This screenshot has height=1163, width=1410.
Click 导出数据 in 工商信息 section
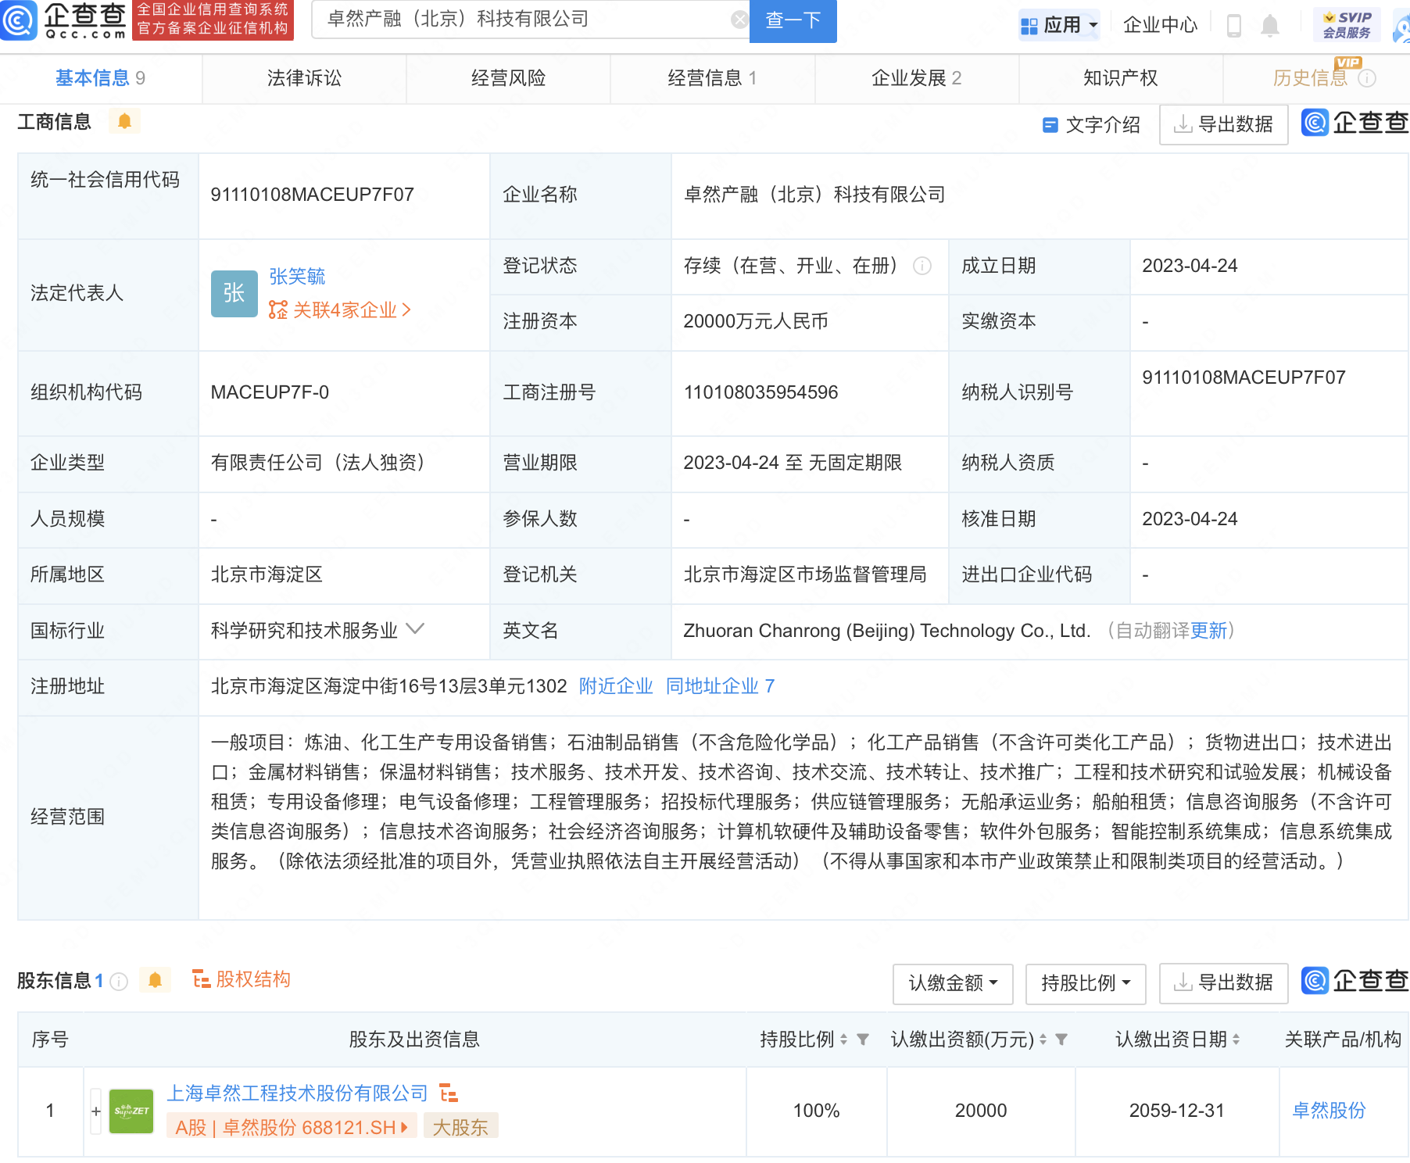[1224, 125]
